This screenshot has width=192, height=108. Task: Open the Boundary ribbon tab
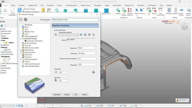click(x=50, y=5)
